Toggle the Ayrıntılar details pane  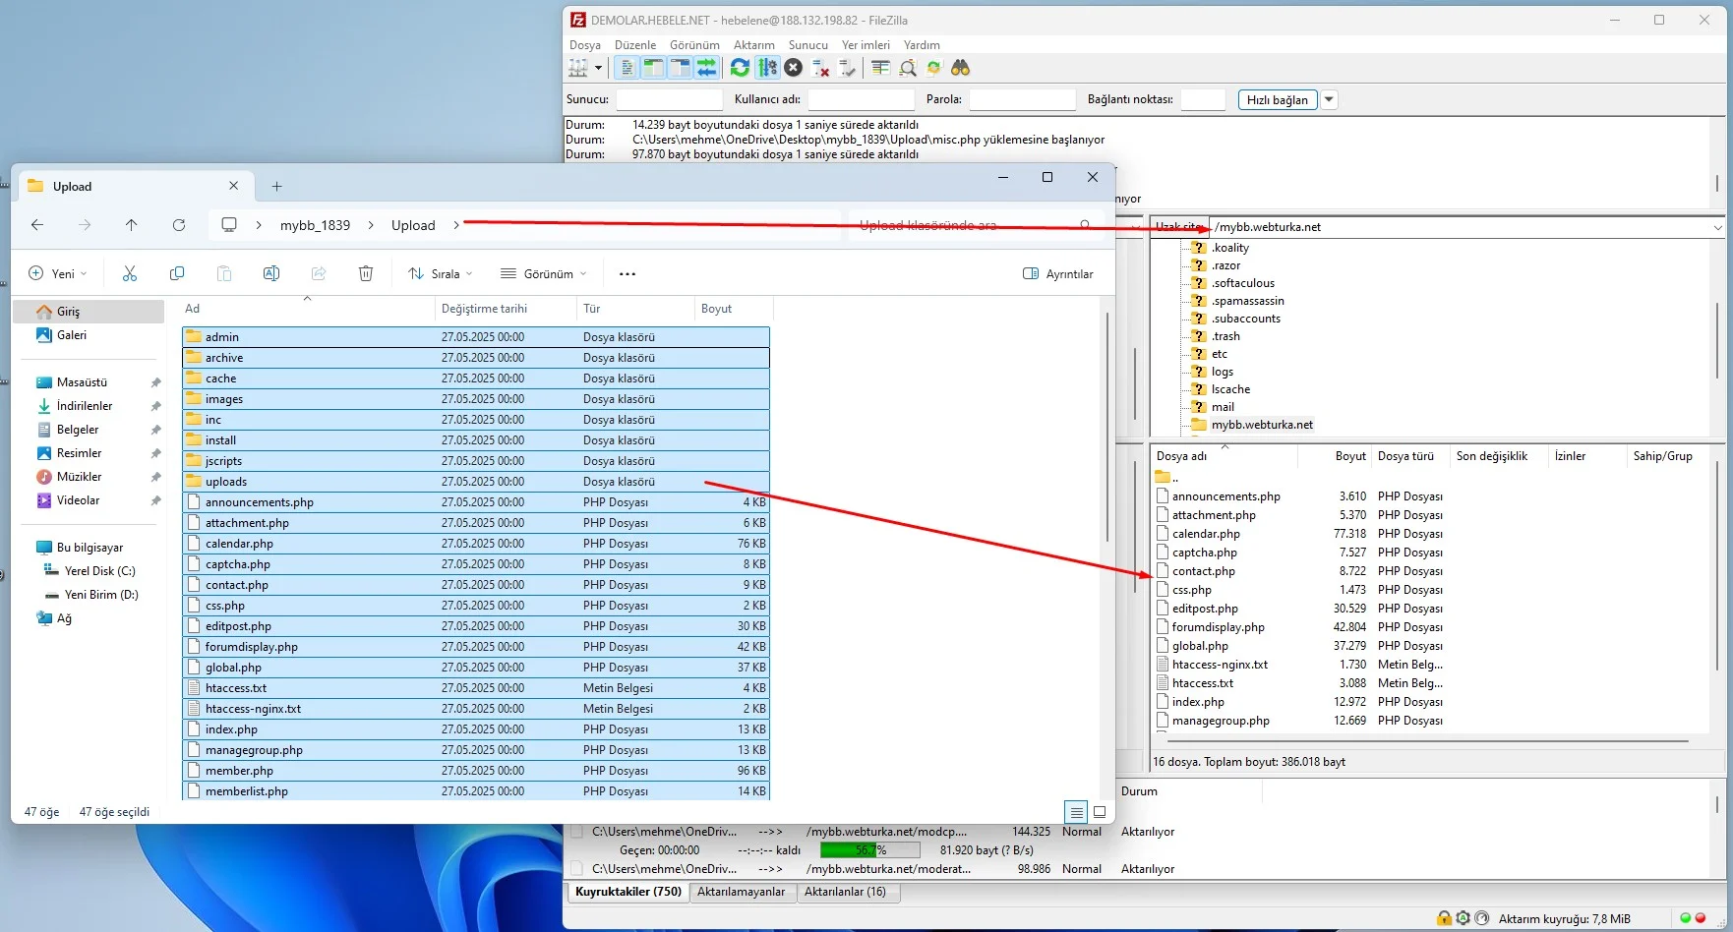point(1058,273)
